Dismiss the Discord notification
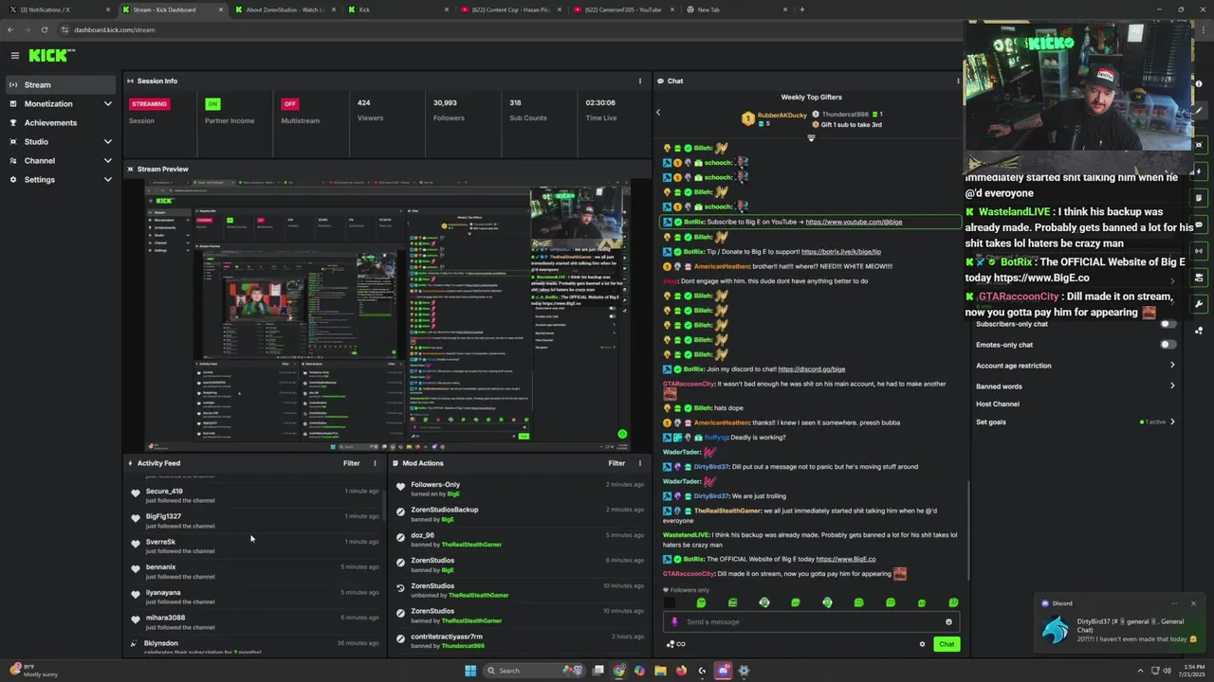 tap(1193, 603)
